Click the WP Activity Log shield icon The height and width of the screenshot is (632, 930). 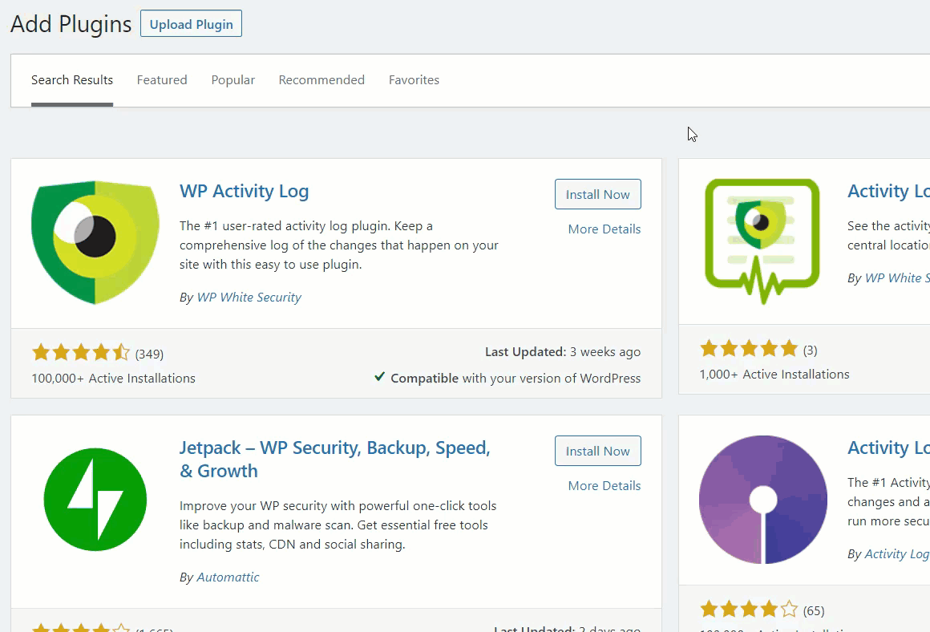pos(95,242)
